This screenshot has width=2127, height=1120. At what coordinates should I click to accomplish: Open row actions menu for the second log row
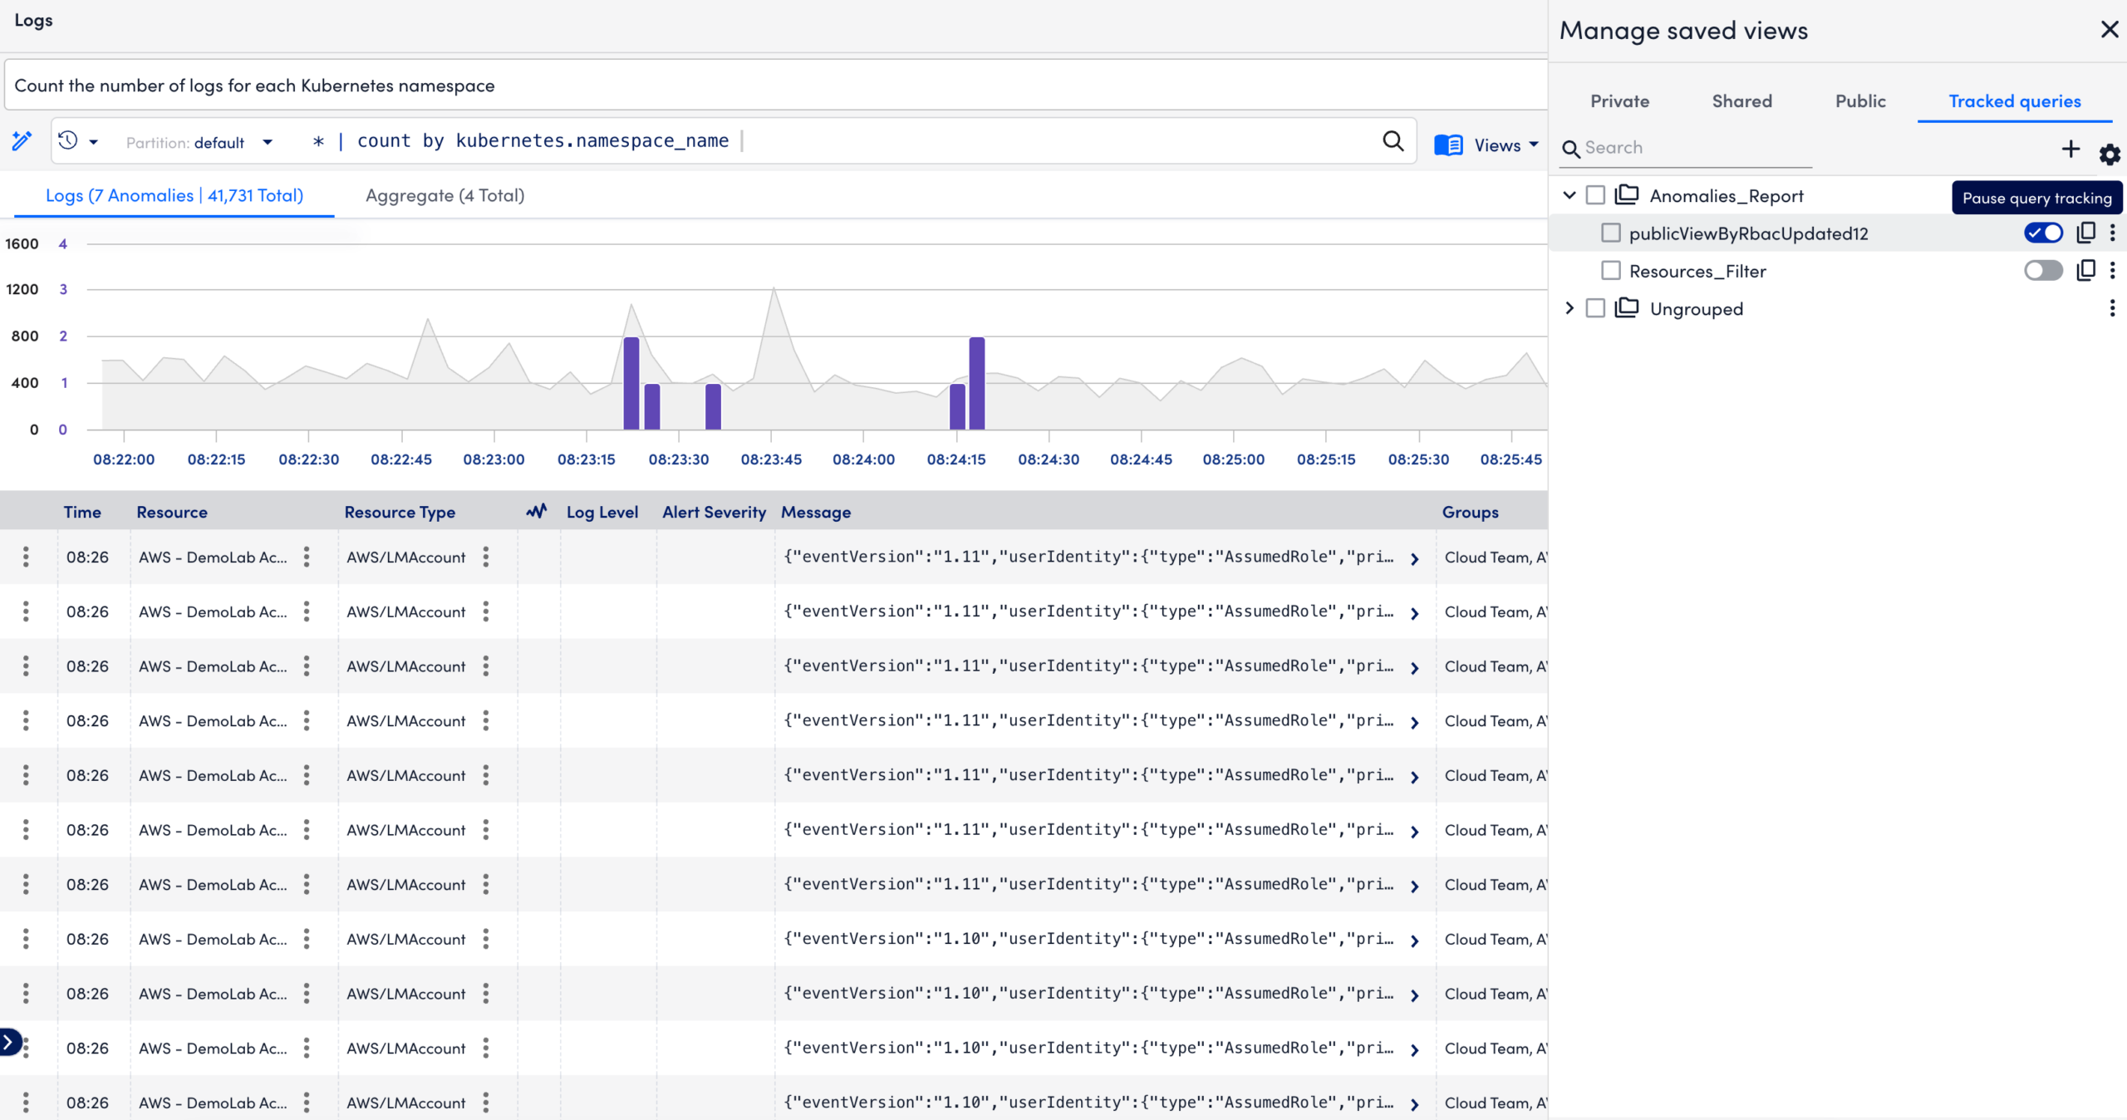[x=26, y=612]
